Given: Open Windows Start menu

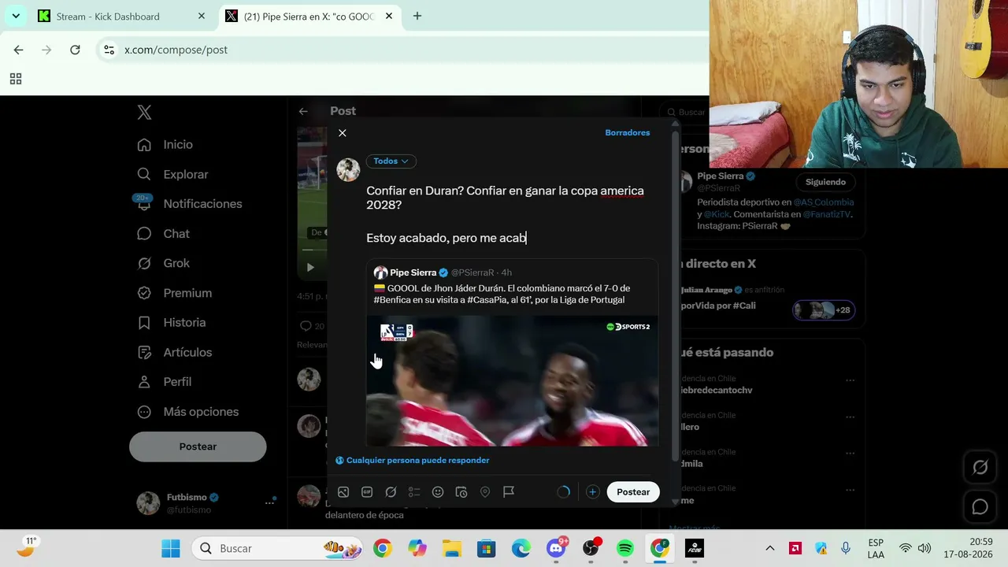Looking at the screenshot, I should [x=171, y=548].
